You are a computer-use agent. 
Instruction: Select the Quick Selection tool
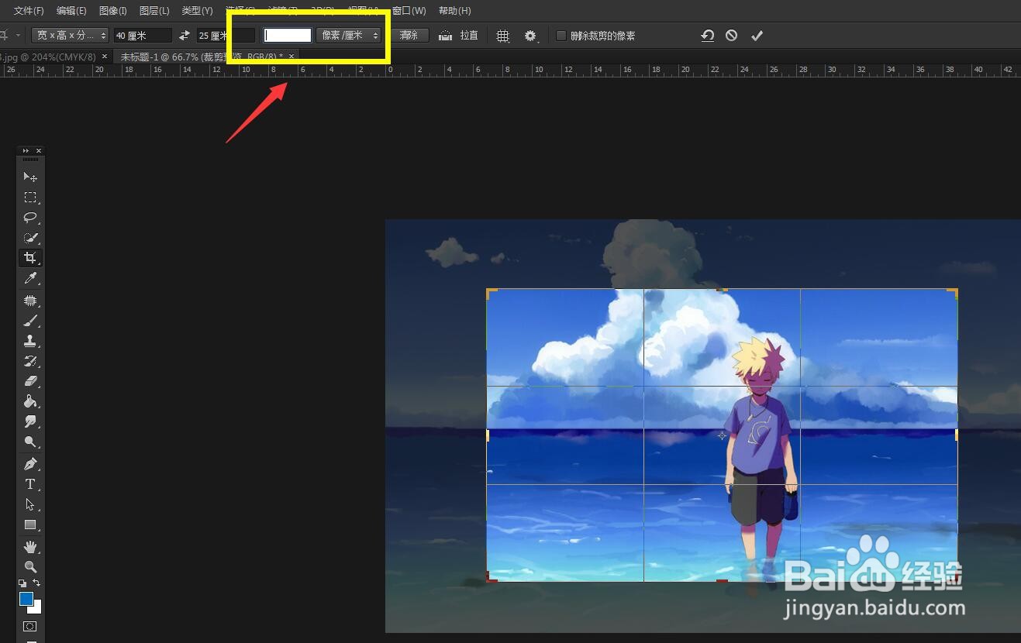coord(30,238)
